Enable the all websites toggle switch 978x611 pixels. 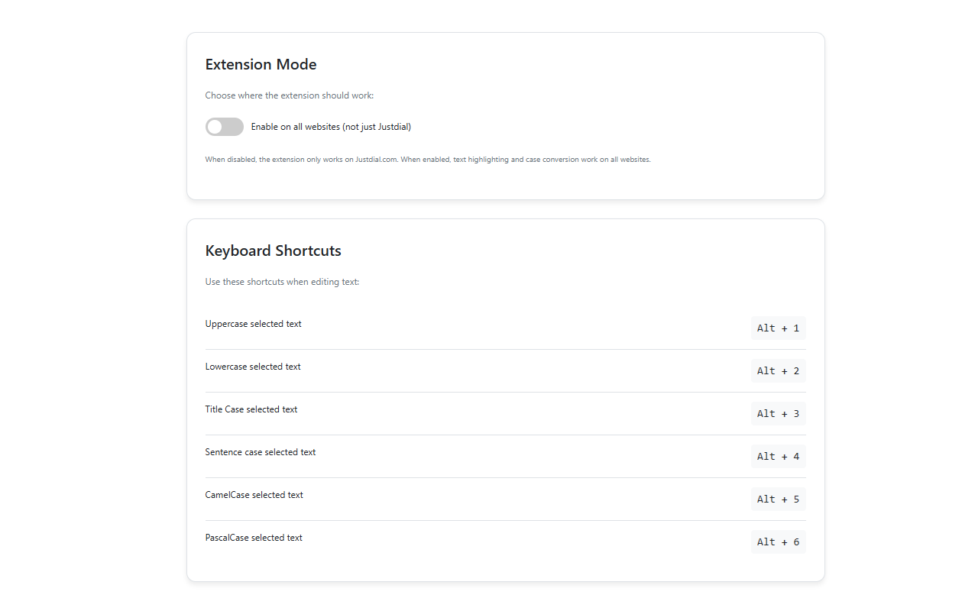click(224, 127)
